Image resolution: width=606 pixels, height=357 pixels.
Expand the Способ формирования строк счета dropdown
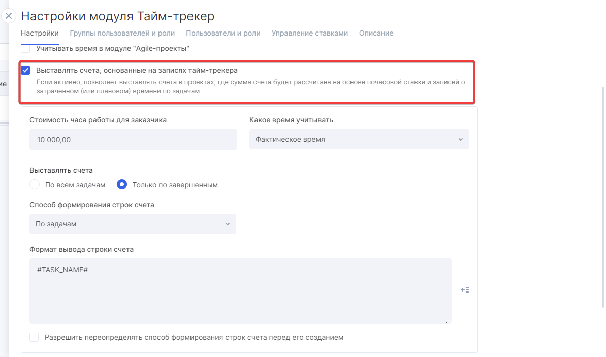click(x=133, y=224)
